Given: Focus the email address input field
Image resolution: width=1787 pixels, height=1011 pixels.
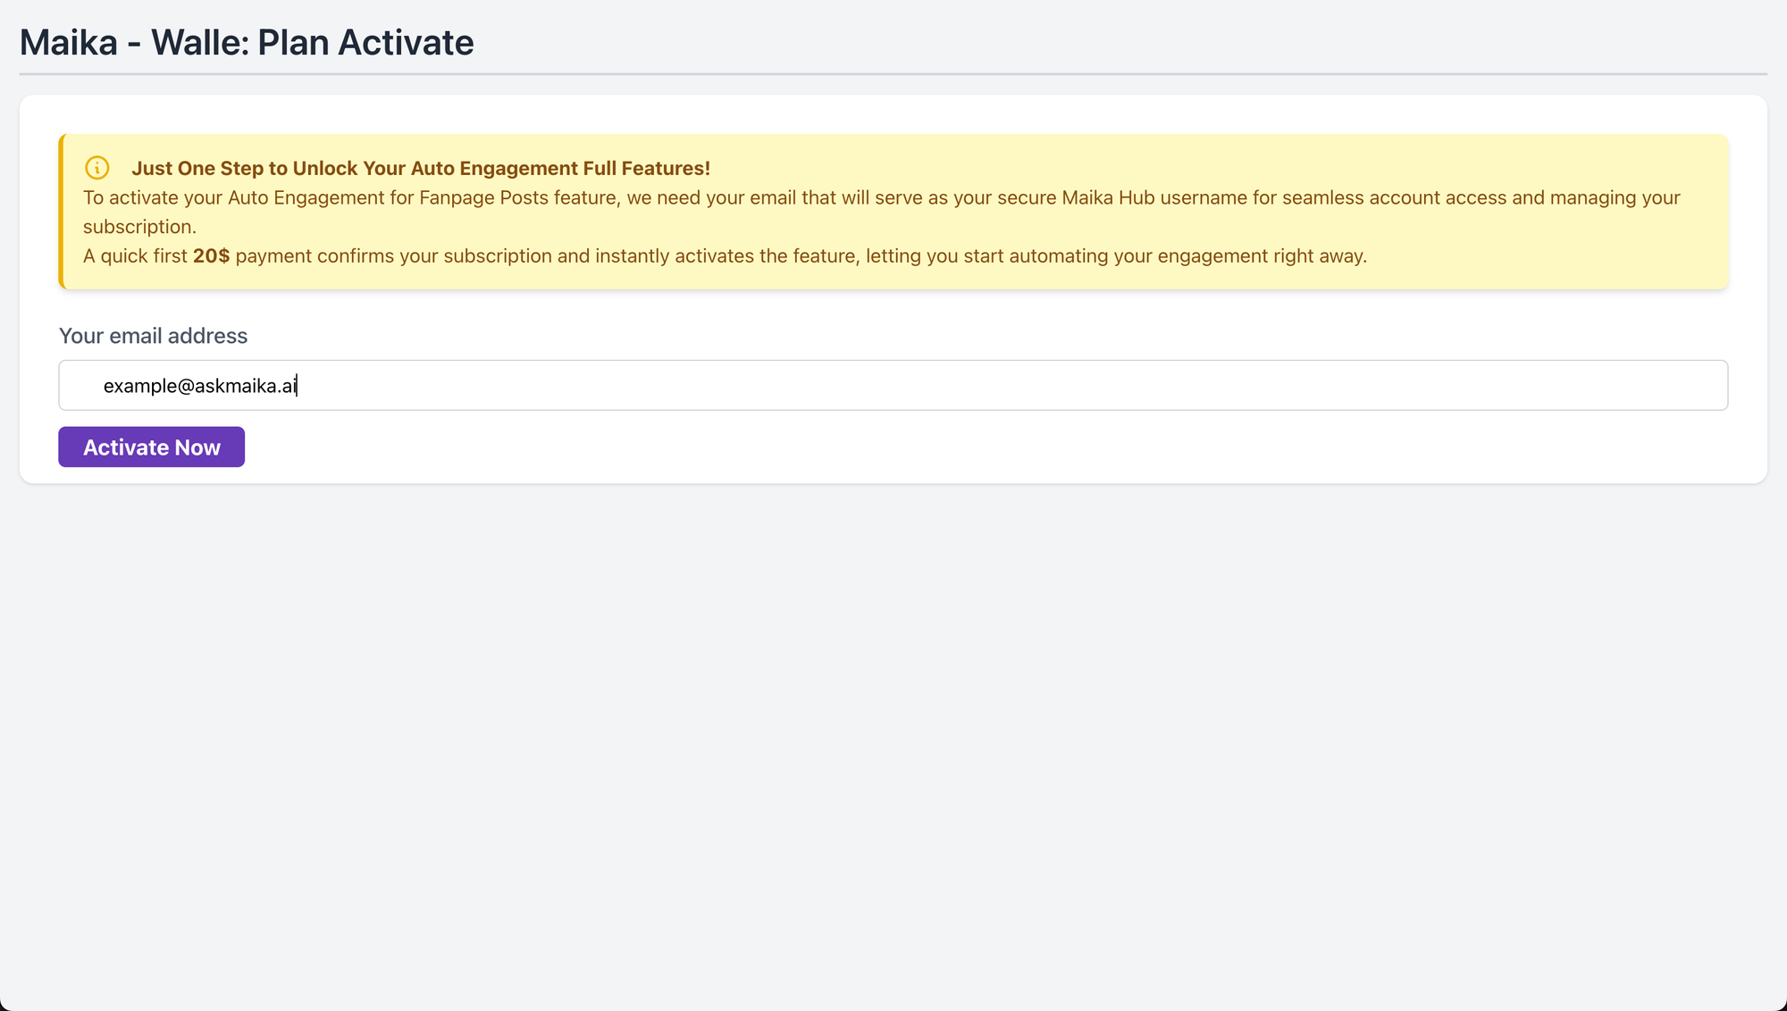Looking at the screenshot, I should [x=893, y=385].
